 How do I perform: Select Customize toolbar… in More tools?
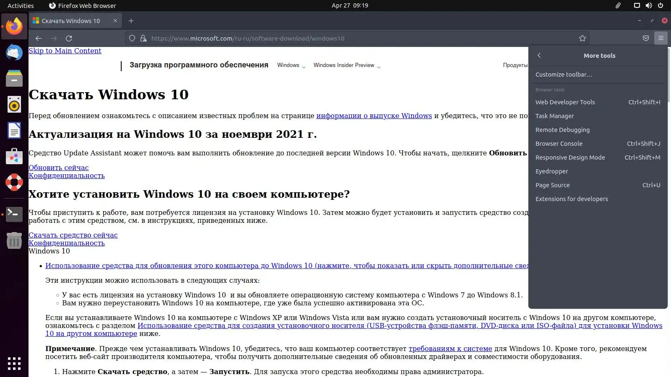click(598, 75)
